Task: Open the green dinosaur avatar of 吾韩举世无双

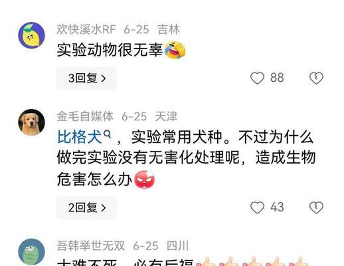Action: click(31, 252)
